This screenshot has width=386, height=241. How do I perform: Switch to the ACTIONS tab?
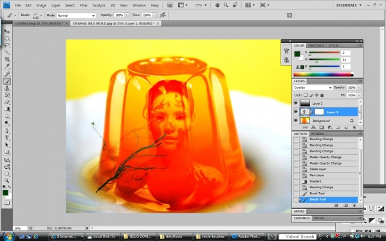(x=318, y=134)
